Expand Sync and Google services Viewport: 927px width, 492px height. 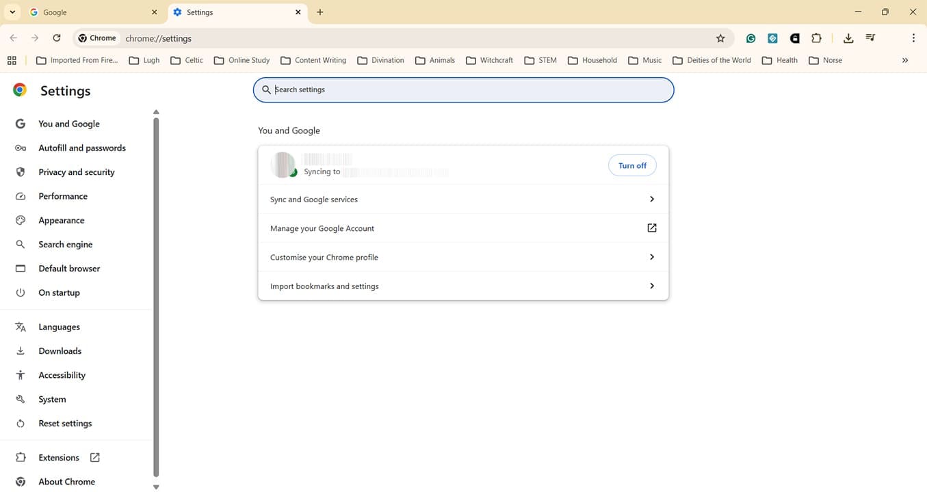462,199
